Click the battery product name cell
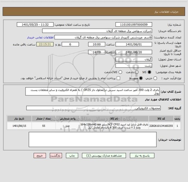This screenshot has width=188, height=182. click(x=114, y=126)
